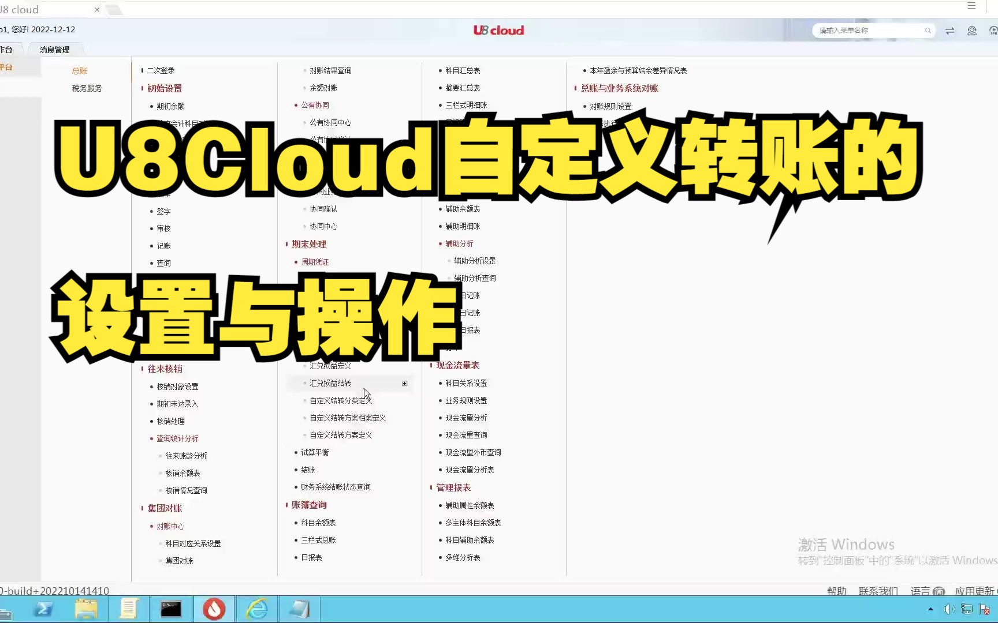
Task: Open the 联系我们 footer link
Action: [x=878, y=591]
